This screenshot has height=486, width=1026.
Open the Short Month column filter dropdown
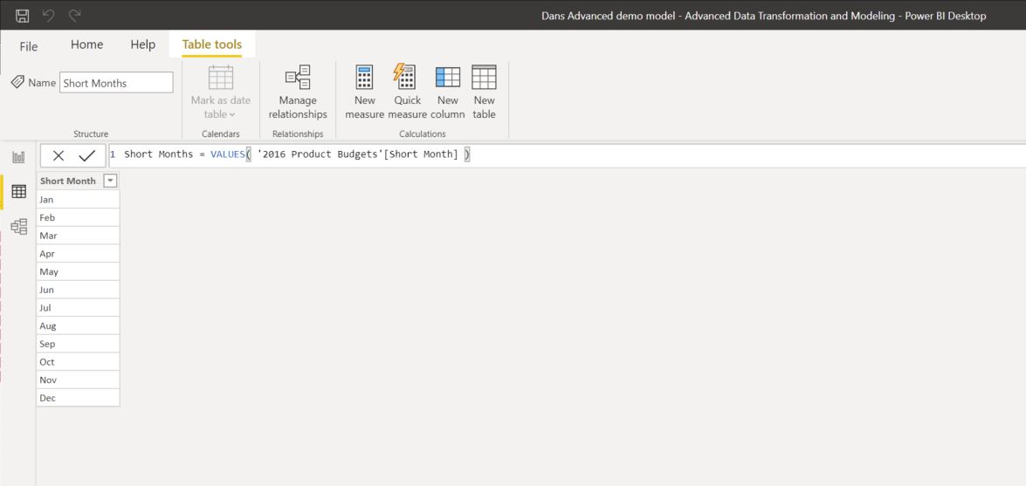(x=111, y=181)
